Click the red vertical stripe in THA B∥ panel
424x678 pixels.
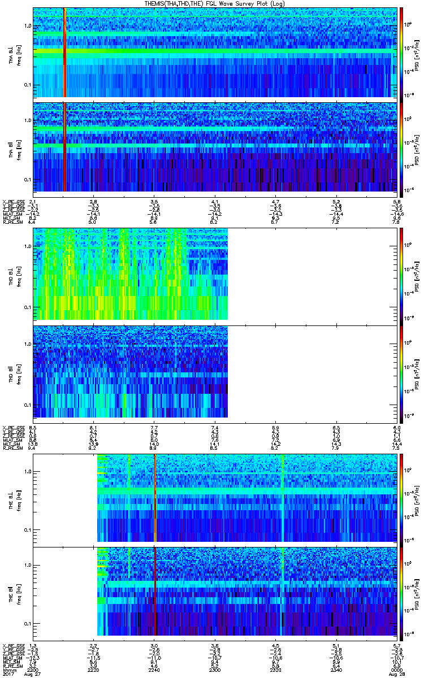tap(64, 147)
